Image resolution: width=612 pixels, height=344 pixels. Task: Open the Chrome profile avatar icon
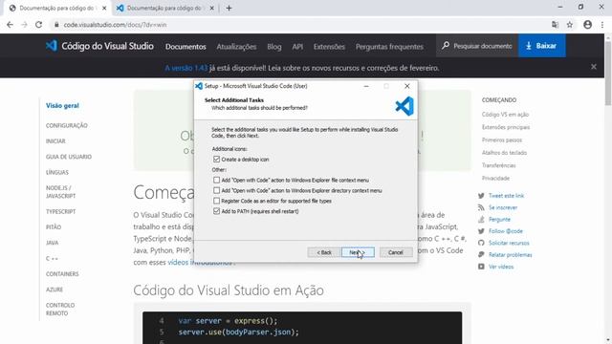click(587, 25)
